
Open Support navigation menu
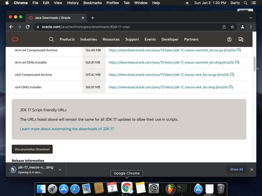click(132, 39)
